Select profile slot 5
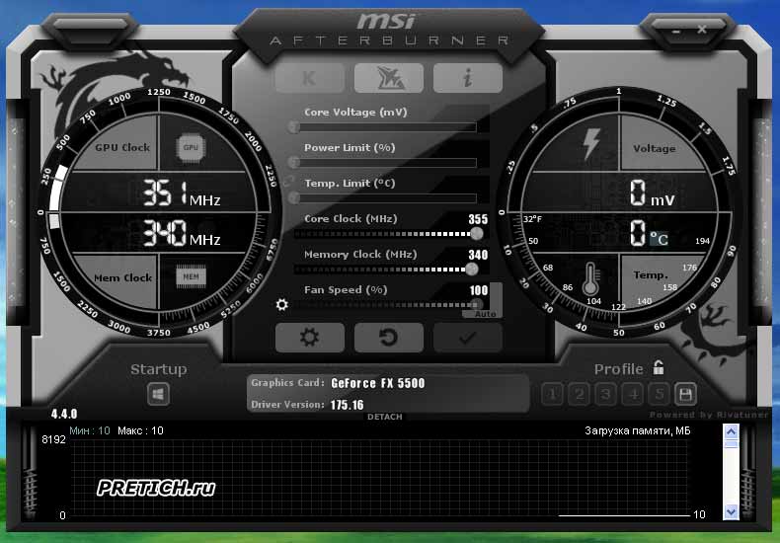The height and width of the screenshot is (543, 780). coord(660,395)
